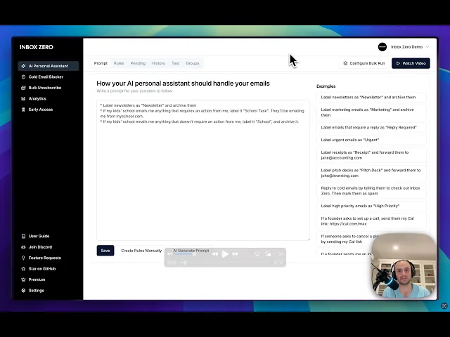Click the 'Write a prompt for your assistant to follow' subtitle
The width and height of the screenshot is (450, 337).
pos(134,91)
